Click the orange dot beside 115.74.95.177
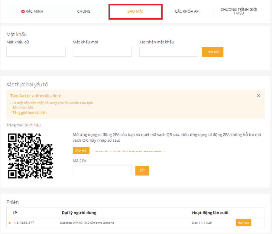 point(10,223)
